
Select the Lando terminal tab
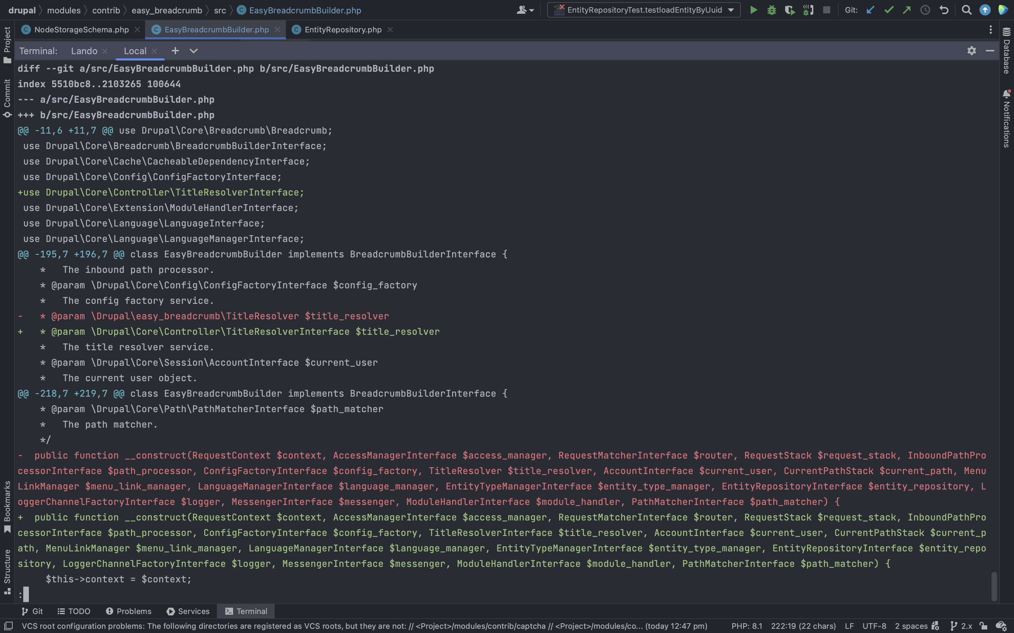point(84,51)
